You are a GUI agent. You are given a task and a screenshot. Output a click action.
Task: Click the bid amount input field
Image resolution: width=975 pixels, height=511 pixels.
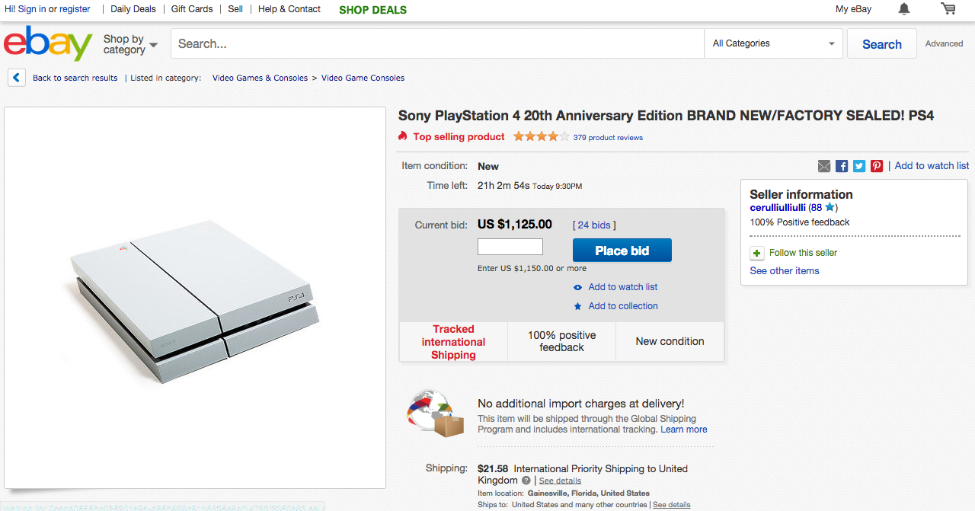point(510,247)
